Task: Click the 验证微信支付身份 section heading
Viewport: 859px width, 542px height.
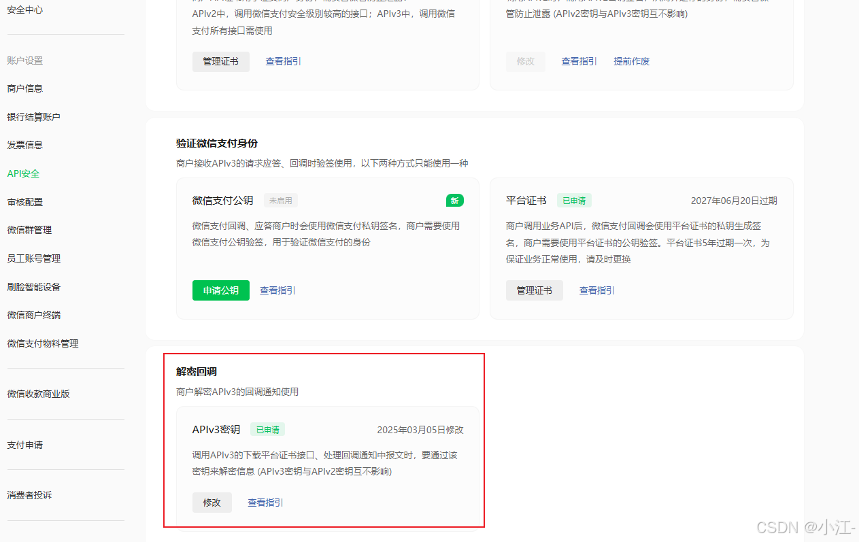Action: point(217,143)
